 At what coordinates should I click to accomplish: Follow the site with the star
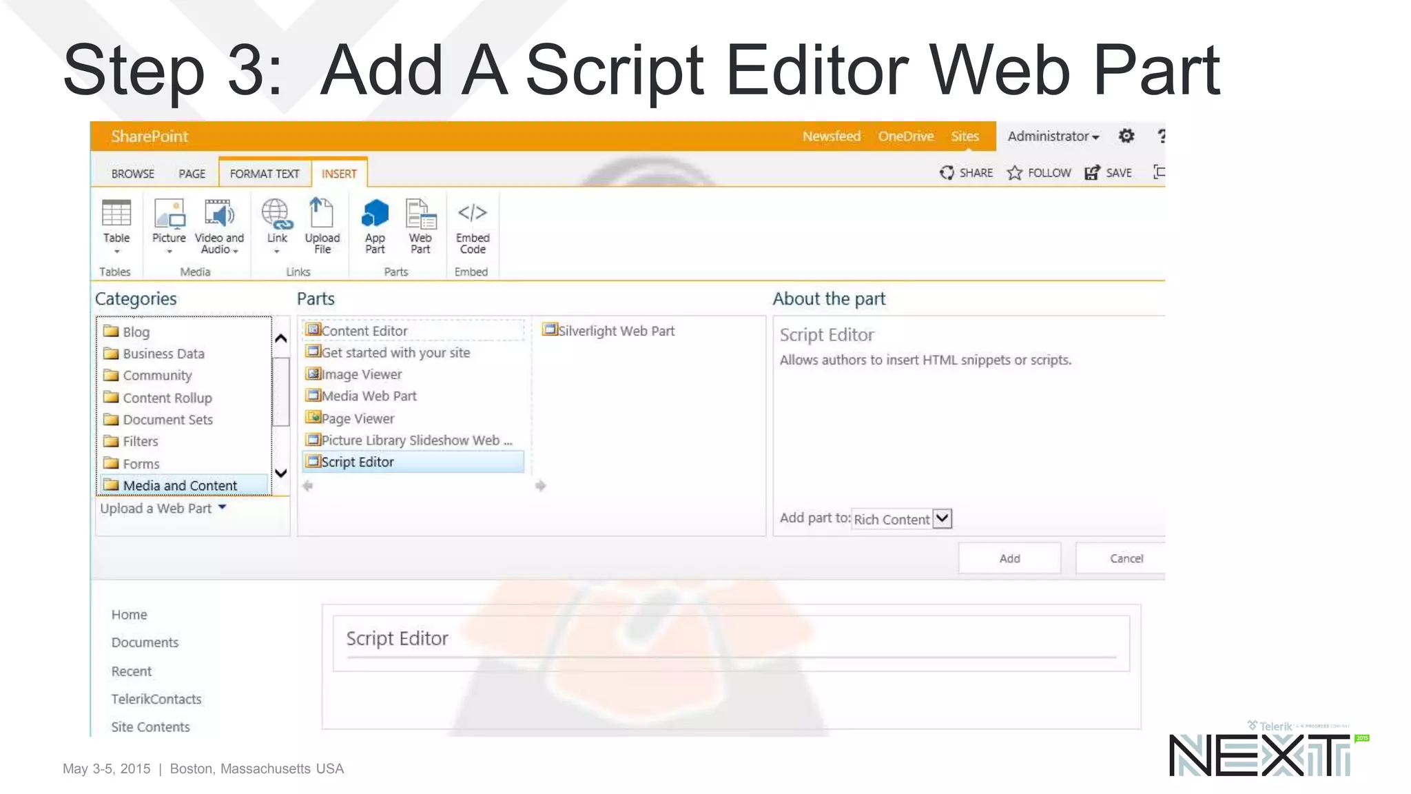1039,172
